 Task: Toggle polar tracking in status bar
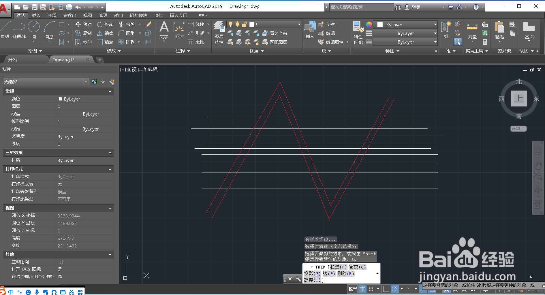[x=394, y=289]
